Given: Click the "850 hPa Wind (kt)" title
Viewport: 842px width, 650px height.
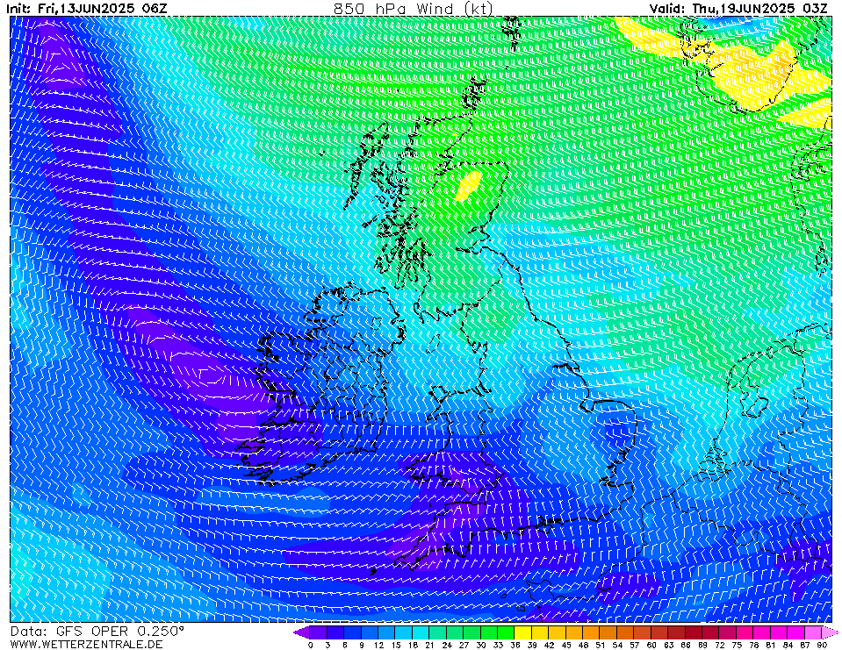Looking at the screenshot, I should pyautogui.click(x=413, y=9).
